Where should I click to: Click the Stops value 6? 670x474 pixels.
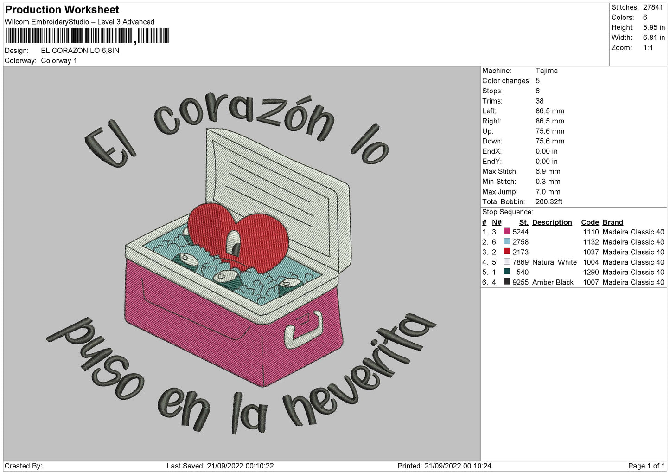[538, 91]
